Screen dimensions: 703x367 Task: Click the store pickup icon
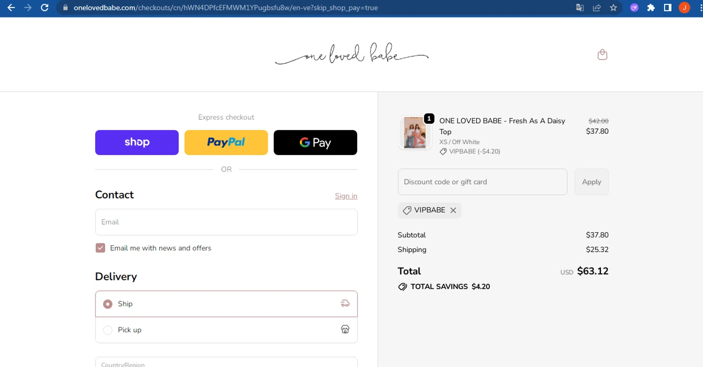345,330
